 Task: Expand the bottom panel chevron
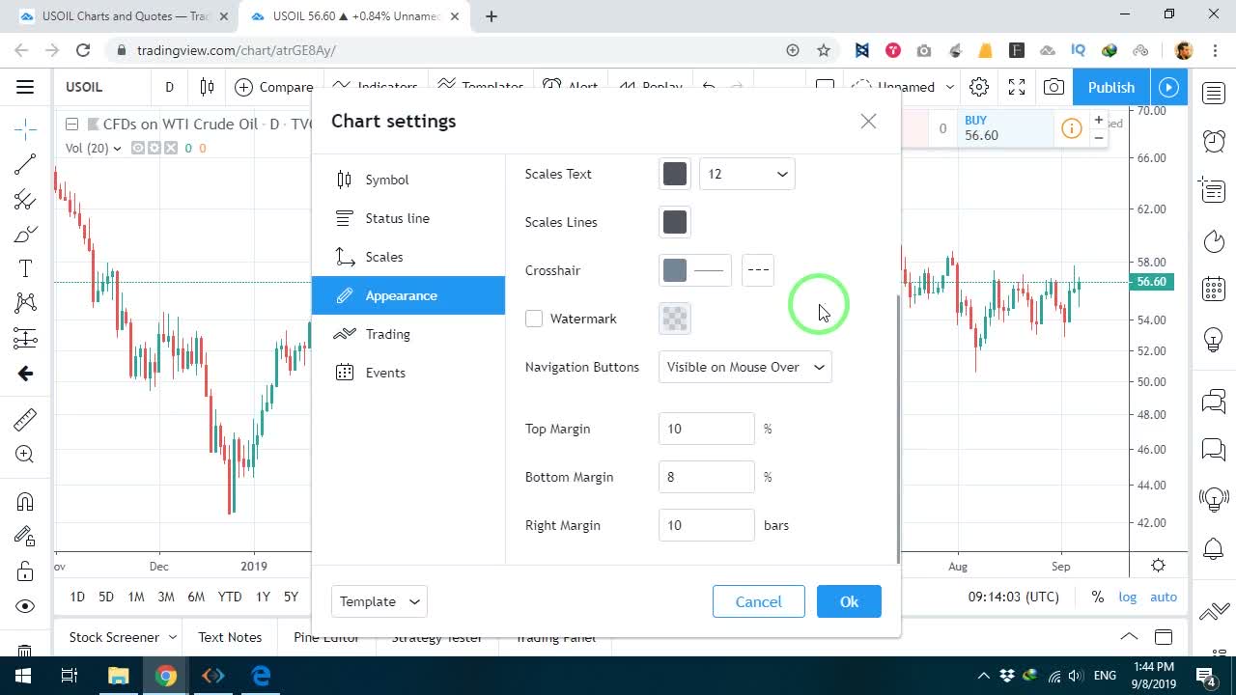click(1129, 637)
